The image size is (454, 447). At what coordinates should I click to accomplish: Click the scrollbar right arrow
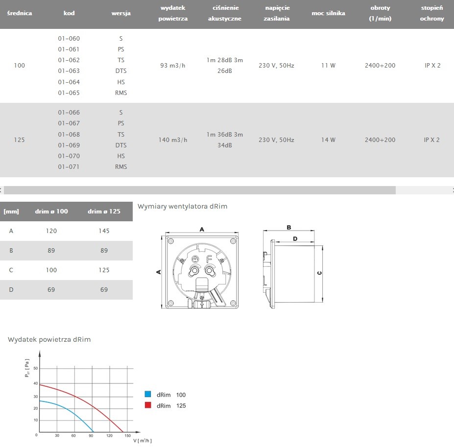click(453, 190)
